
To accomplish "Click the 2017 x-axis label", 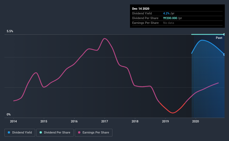I will click(105, 121).
